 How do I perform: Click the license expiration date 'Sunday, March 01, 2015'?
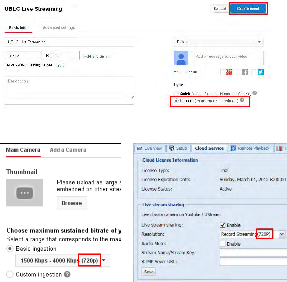click(x=253, y=180)
